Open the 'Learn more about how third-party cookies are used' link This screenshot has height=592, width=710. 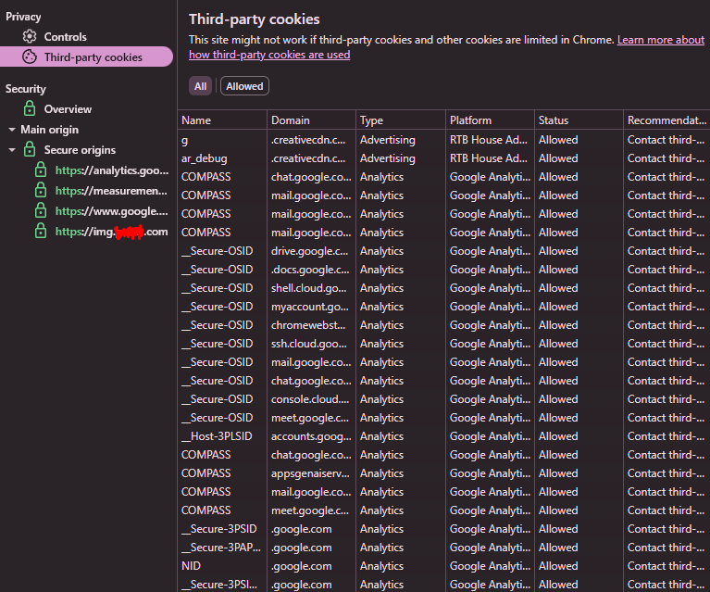[x=446, y=47]
